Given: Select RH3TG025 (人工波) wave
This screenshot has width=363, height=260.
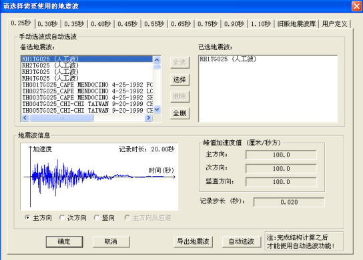Looking at the screenshot, I should (x=87, y=72).
